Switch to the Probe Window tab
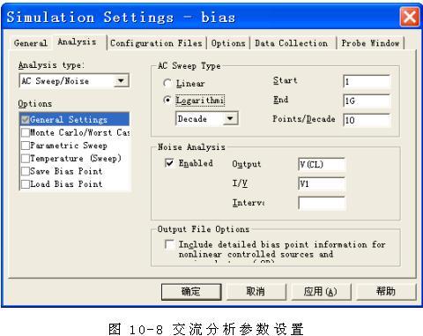Viewport: 423px width, 336px height. coord(370,43)
